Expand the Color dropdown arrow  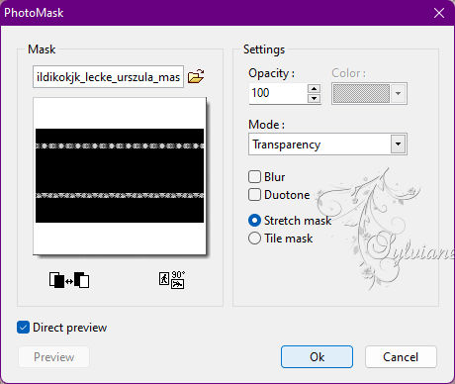click(399, 94)
